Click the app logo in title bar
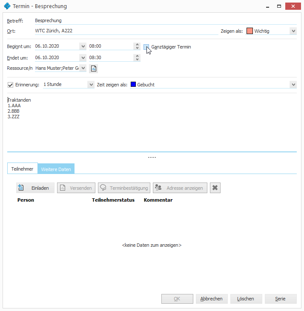304x311 pixels. [7, 6]
